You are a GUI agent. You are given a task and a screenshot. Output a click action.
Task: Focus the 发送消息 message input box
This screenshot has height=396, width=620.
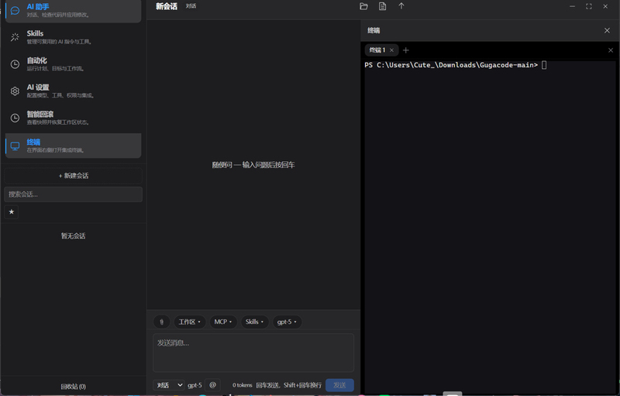[253, 353]
